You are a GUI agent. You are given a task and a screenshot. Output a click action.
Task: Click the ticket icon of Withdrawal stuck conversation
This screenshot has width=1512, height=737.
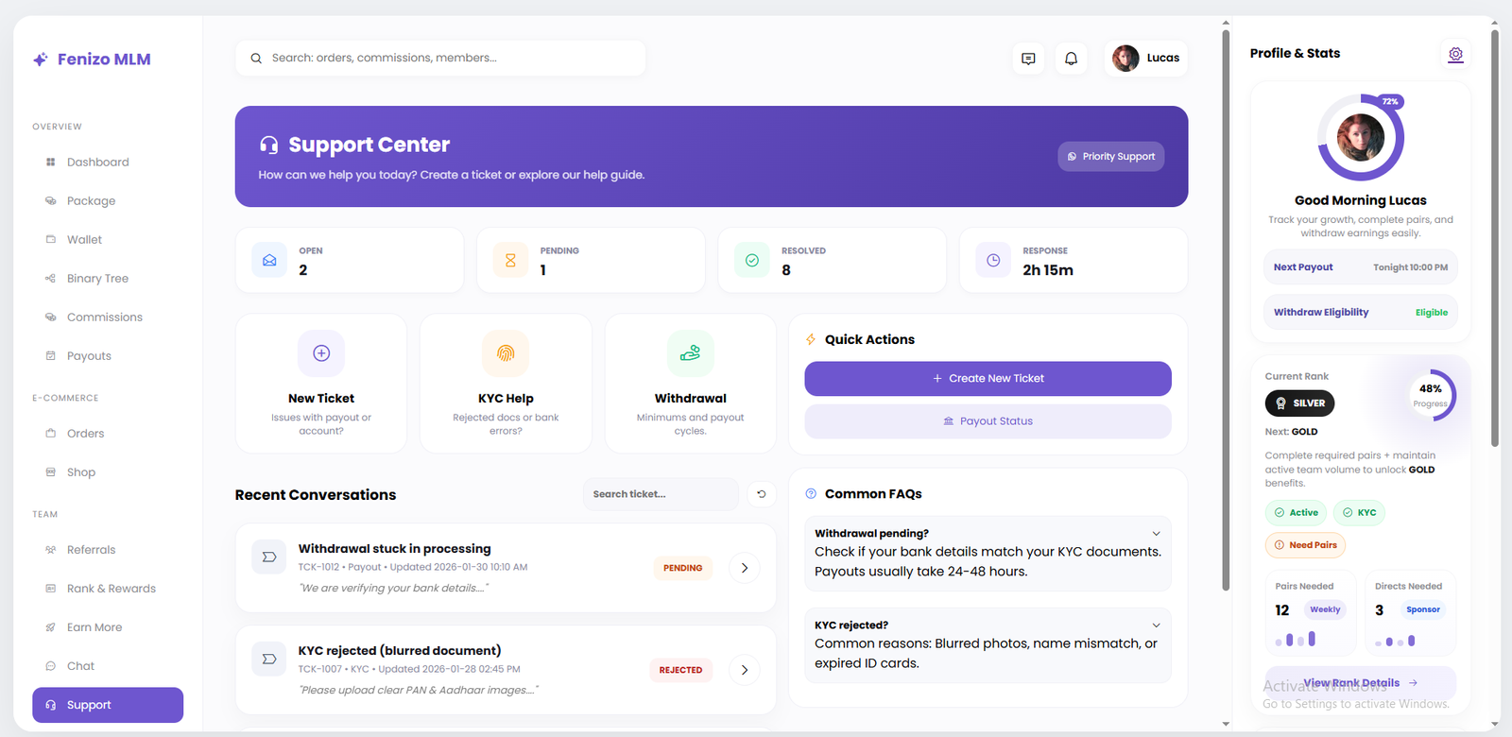tap(269, 557)
